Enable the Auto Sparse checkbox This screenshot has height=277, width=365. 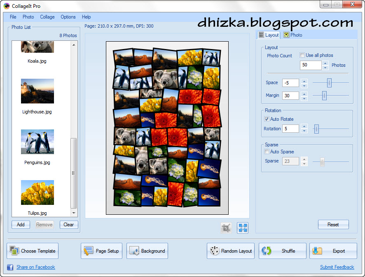[267, 151]
